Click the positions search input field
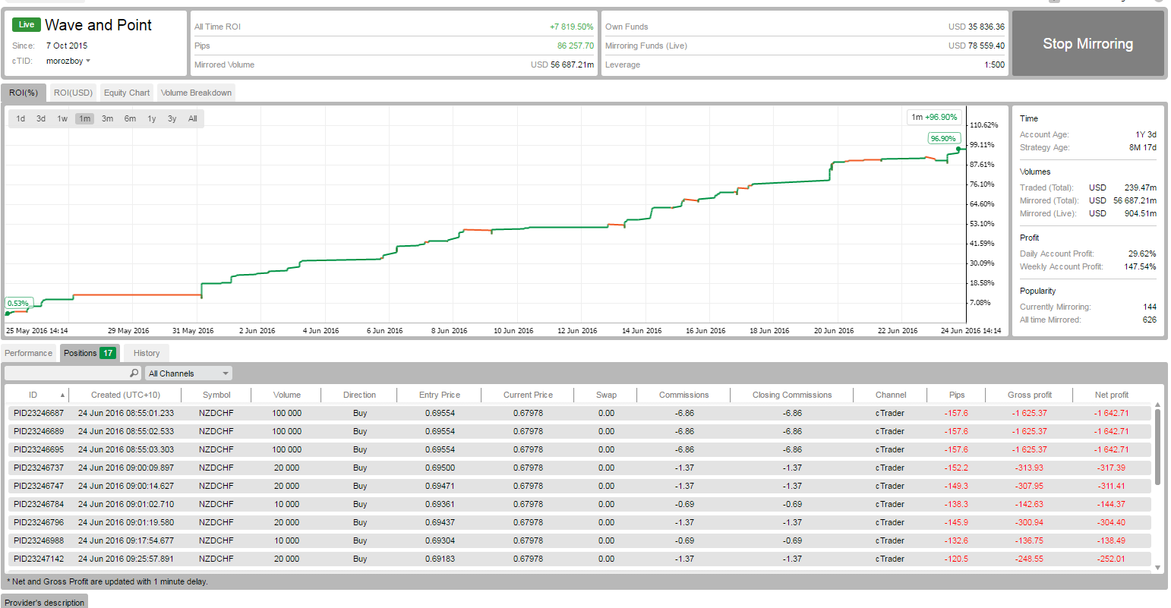This screenshot has width=1171, height=608. 67,373
